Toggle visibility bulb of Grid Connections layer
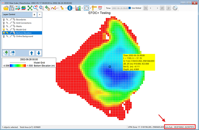199x130 pixels. pos(4,23)
